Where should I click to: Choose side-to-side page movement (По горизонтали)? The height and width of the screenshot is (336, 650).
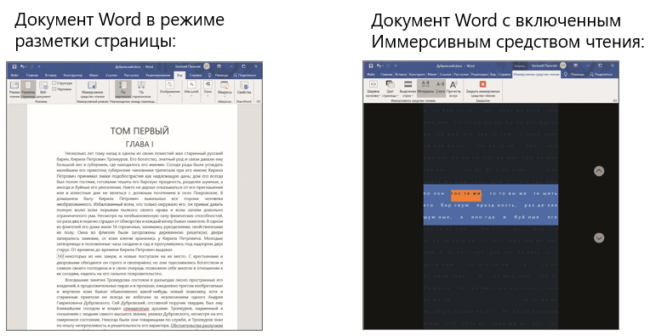click(x=141, y=89)
